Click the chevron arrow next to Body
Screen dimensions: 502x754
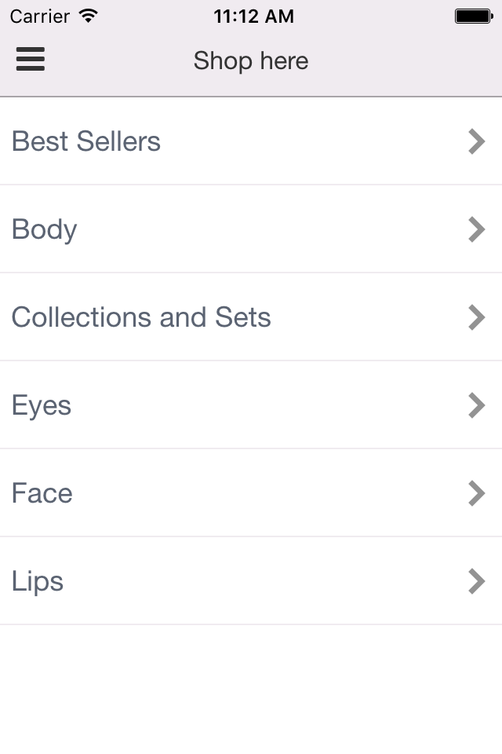477,229
